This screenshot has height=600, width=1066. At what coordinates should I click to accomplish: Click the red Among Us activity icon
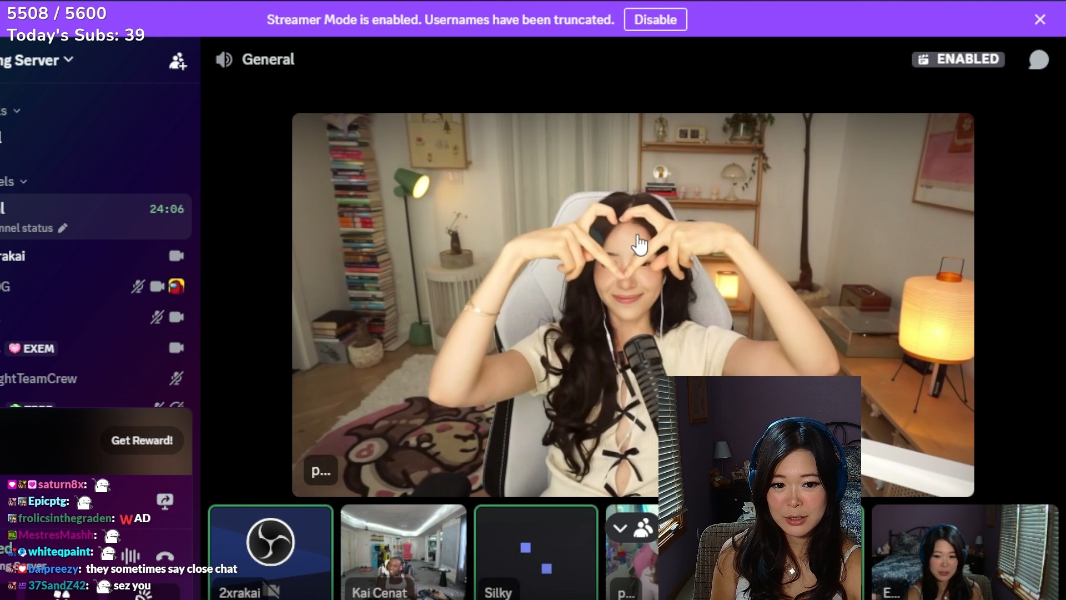pos(177,286)
